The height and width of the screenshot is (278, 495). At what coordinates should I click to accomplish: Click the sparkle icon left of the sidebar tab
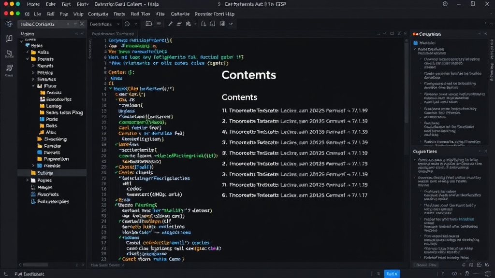tap(9, 24)
